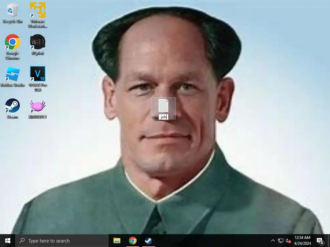Open the muted volume tray icon
This screenshot has height=247, width=330.
(x=288, y=241)
